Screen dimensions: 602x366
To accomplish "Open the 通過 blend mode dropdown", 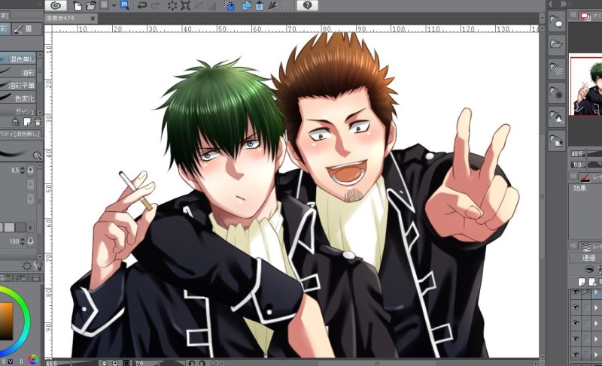I will coord(586,258).
